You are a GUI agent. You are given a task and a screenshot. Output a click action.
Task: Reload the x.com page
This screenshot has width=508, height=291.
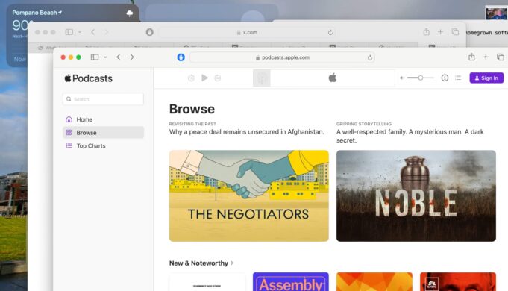click(330, 32)
